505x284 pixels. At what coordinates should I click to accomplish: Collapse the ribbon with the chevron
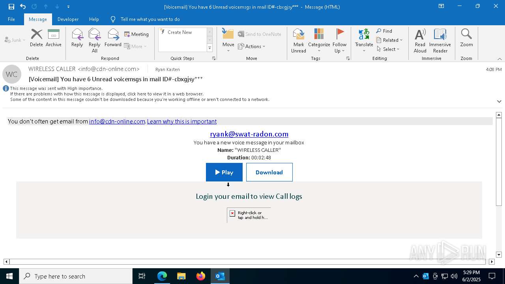point(499,59)
